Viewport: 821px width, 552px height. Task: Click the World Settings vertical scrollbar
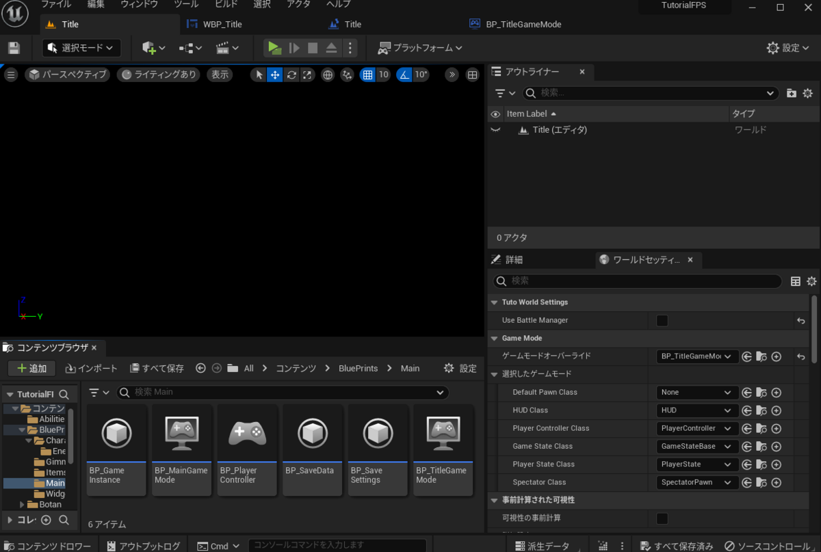814,328
